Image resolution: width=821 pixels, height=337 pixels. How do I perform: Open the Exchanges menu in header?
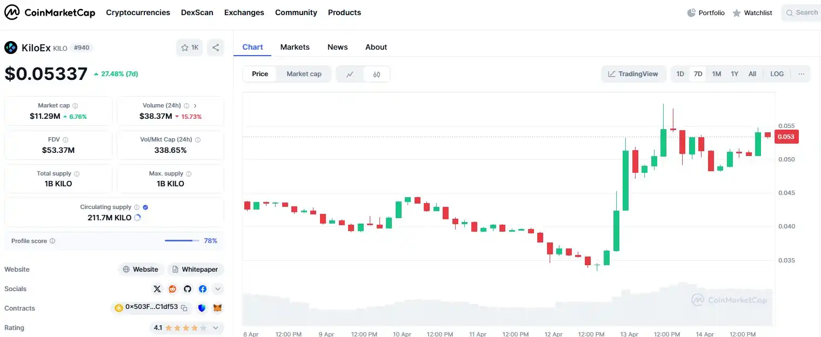coord(244,12)
